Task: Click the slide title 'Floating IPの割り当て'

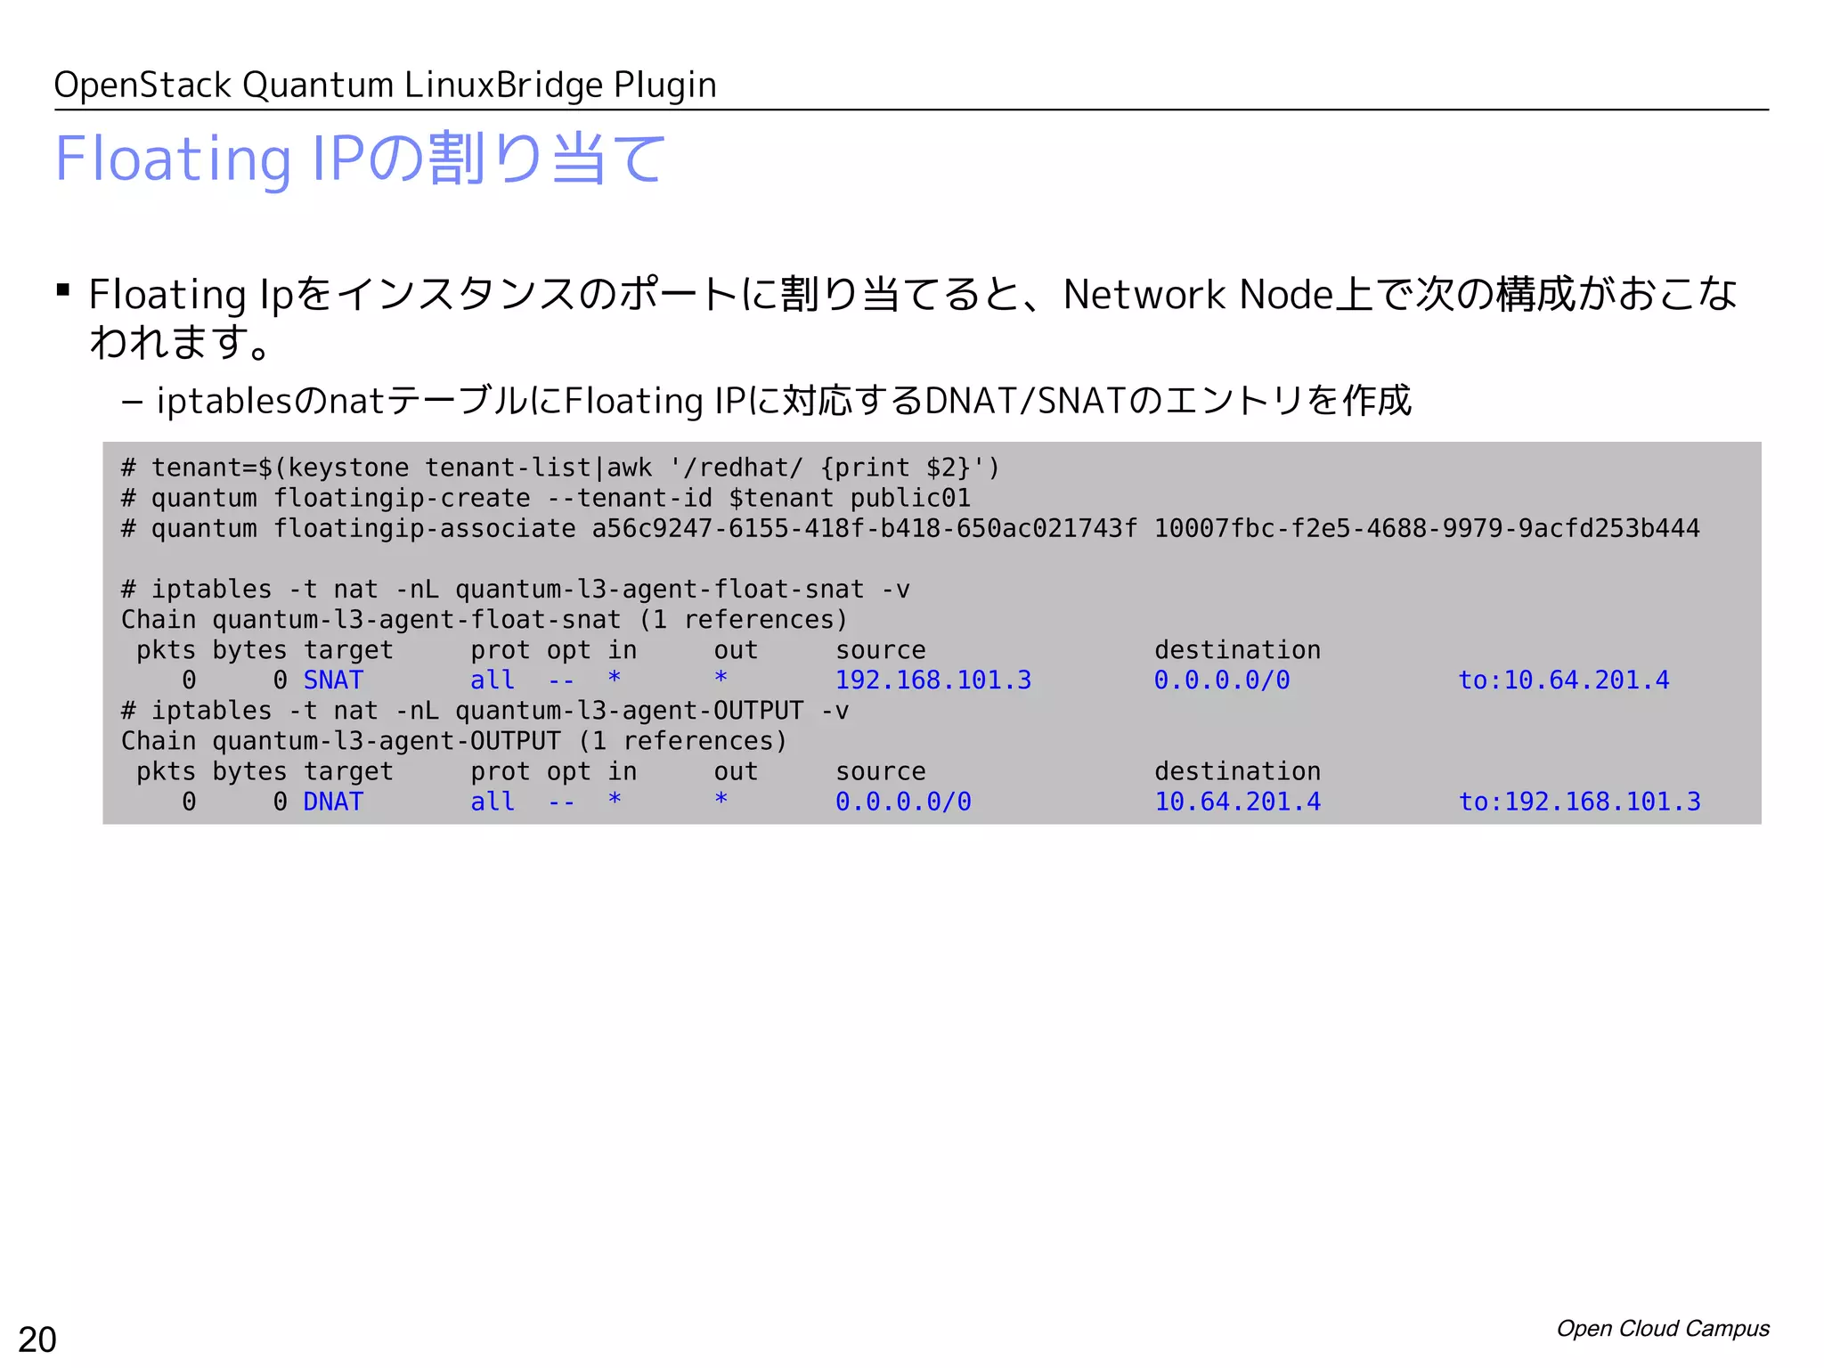Action: coord(360,159)
